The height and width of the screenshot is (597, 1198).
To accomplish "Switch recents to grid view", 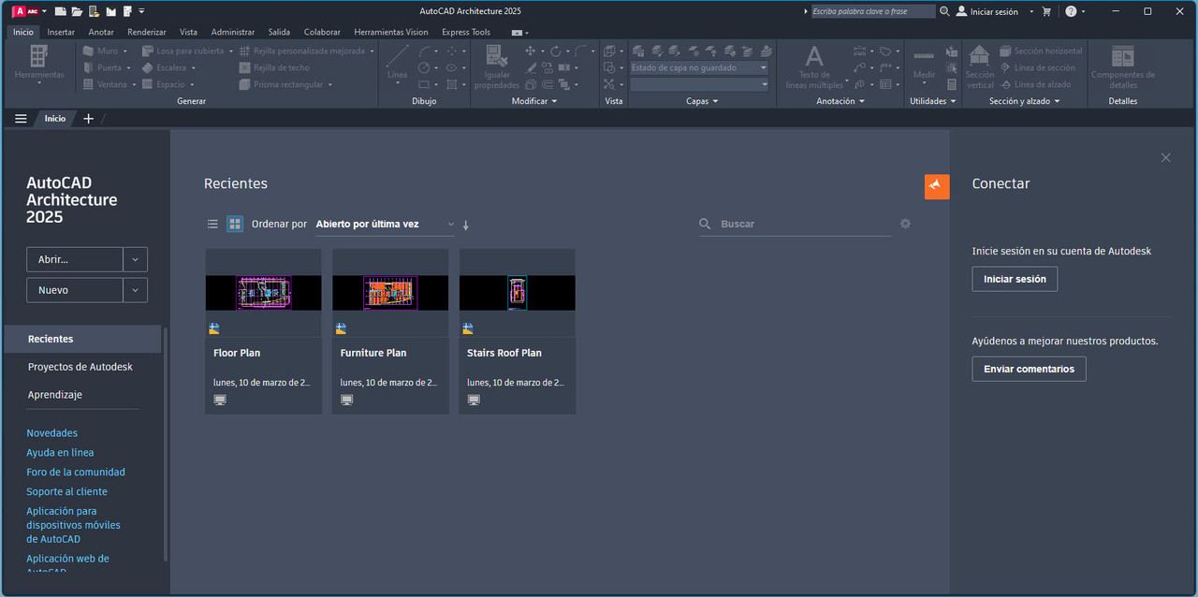I will [235, 224].
